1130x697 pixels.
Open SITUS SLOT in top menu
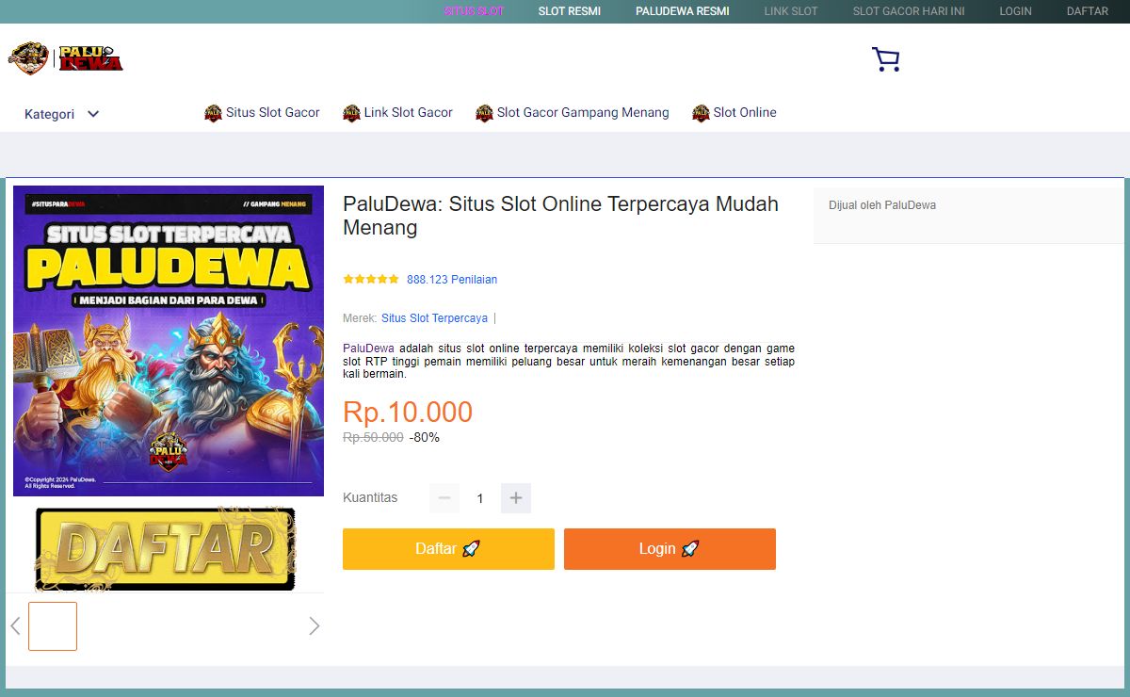point(474,11)
